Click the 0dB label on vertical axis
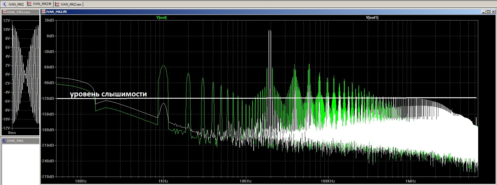 pyautogui.click(x=50, y=36)
